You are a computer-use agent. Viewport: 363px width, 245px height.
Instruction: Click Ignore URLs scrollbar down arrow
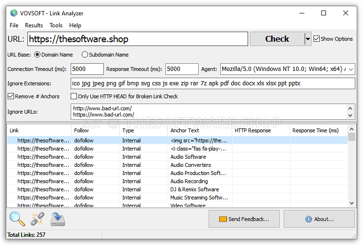pos(350,115)
